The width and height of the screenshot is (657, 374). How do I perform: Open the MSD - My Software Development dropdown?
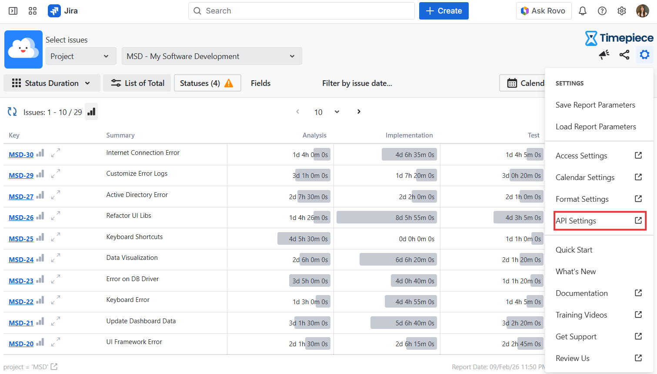tap(212, 56)
